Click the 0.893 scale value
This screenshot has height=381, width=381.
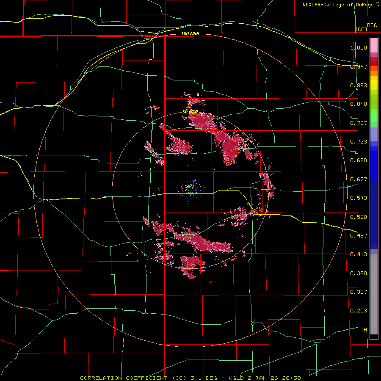click(359, 85)
